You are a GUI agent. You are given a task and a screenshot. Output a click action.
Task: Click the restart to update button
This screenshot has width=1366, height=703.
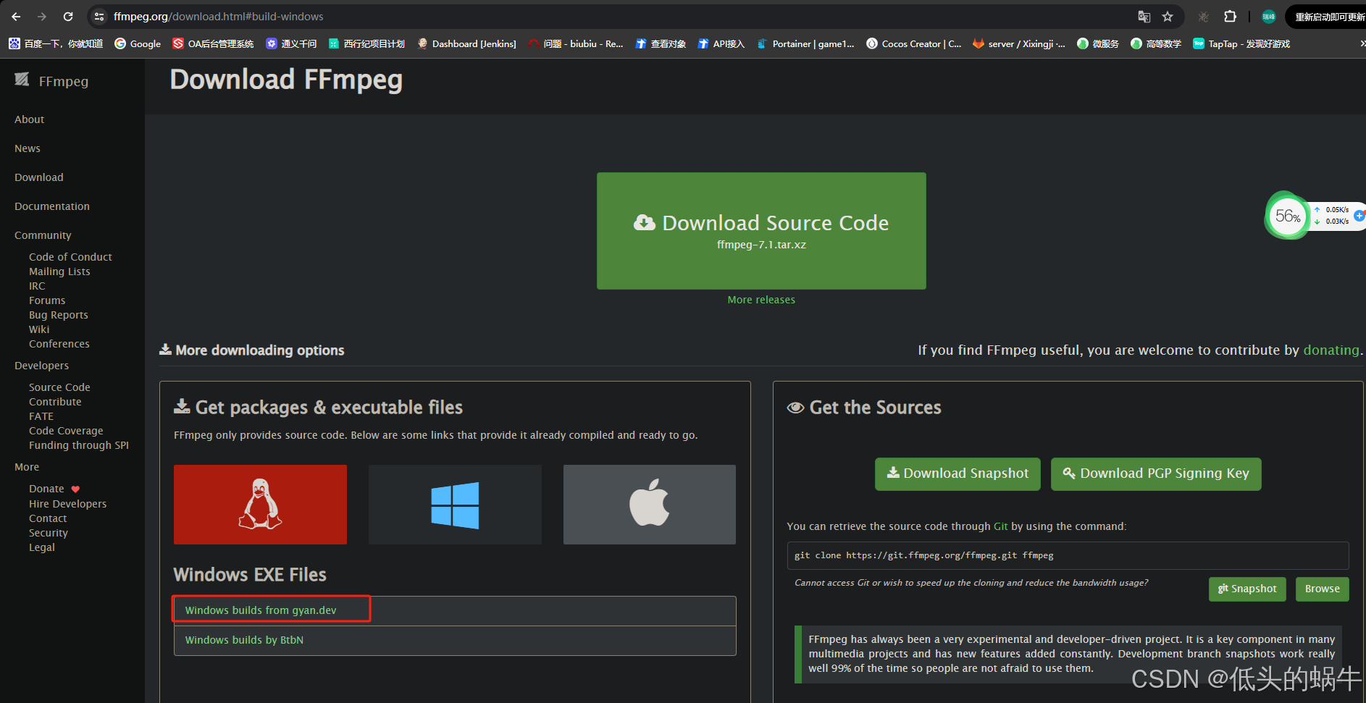coord(1327,17)
